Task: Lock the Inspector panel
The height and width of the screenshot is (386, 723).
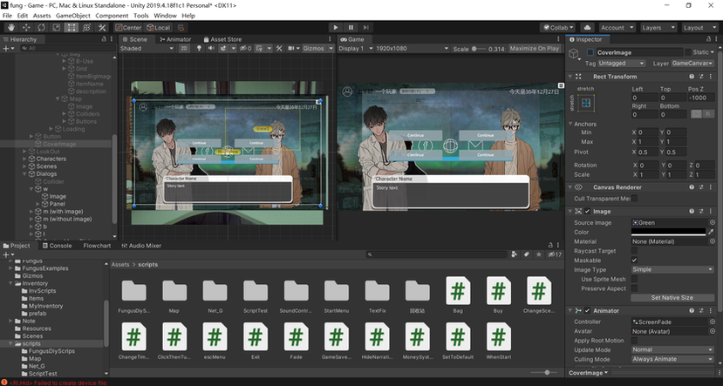Action: pos(709,39)
